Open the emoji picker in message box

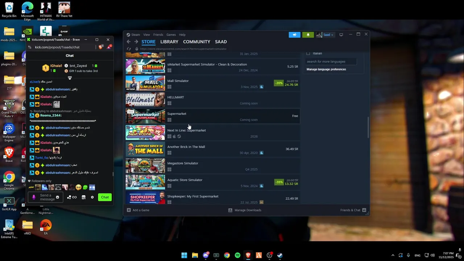57,197
